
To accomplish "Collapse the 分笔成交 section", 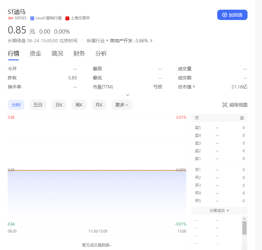I will click(x=219, y=211).
